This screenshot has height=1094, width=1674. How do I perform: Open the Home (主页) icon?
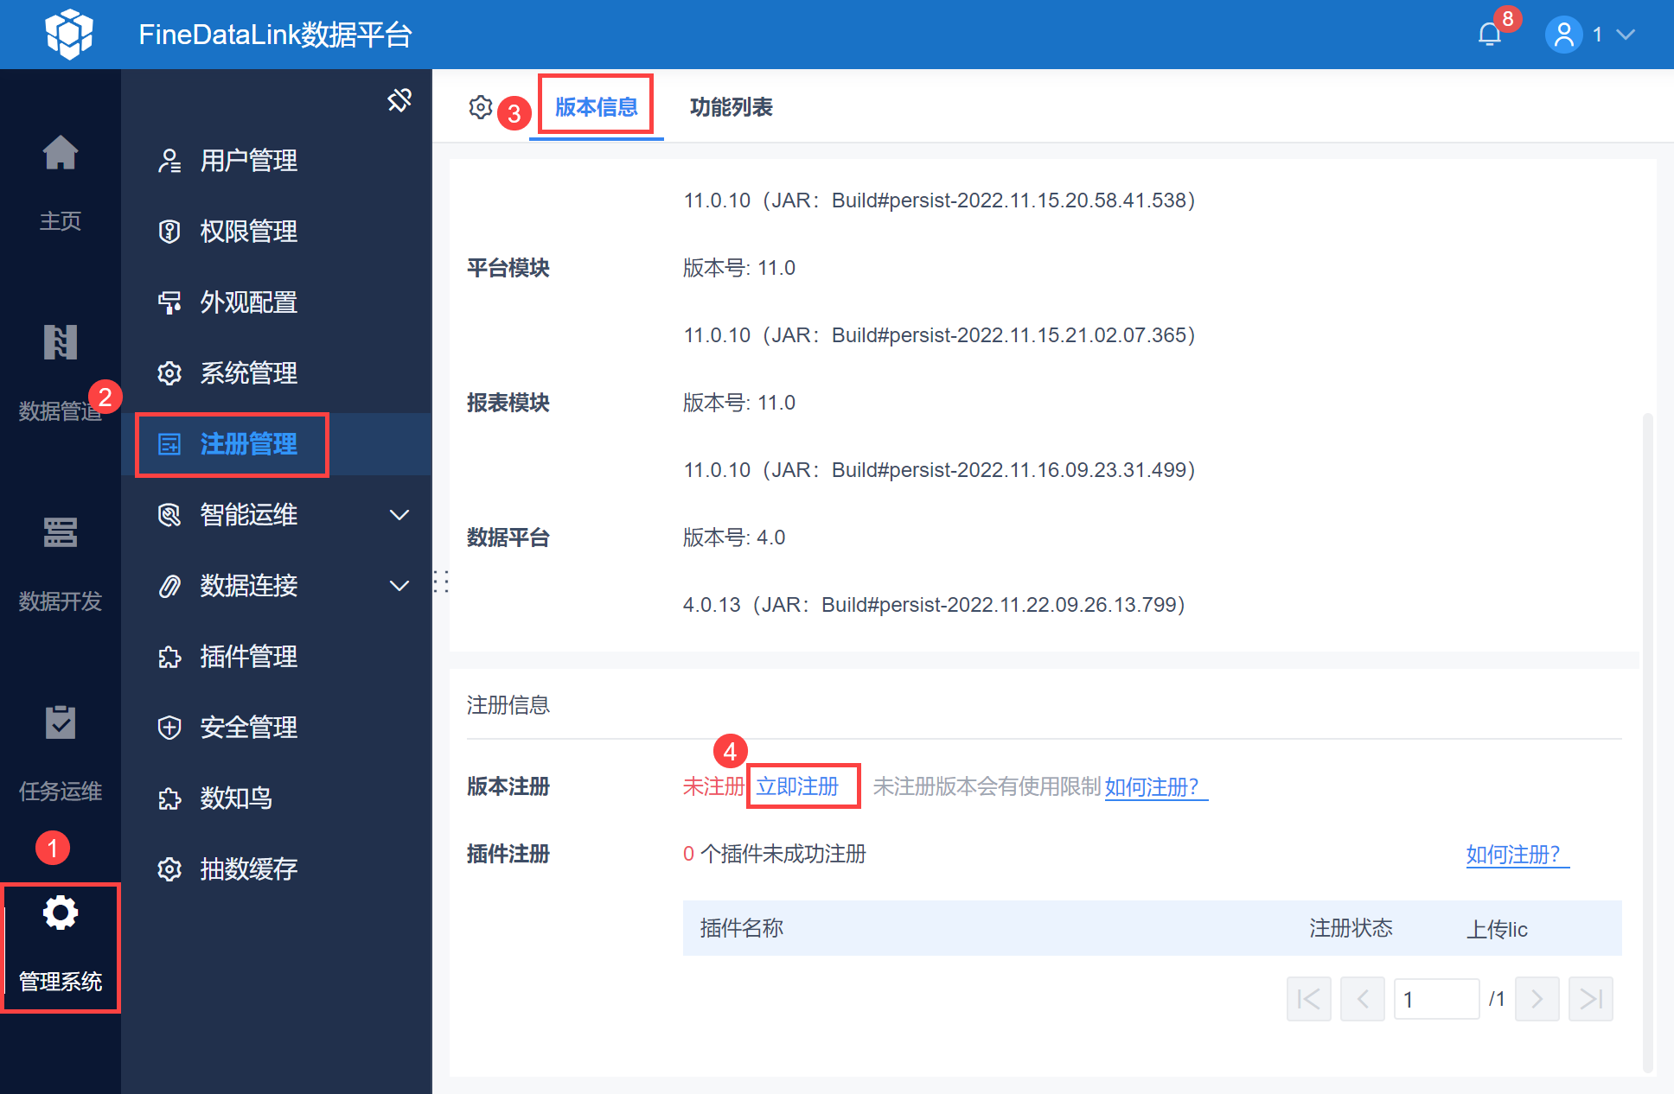(x=61, y=154)
